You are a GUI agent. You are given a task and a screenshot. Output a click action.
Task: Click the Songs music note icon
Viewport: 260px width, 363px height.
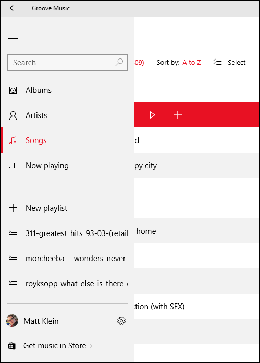tap(13, 140)
